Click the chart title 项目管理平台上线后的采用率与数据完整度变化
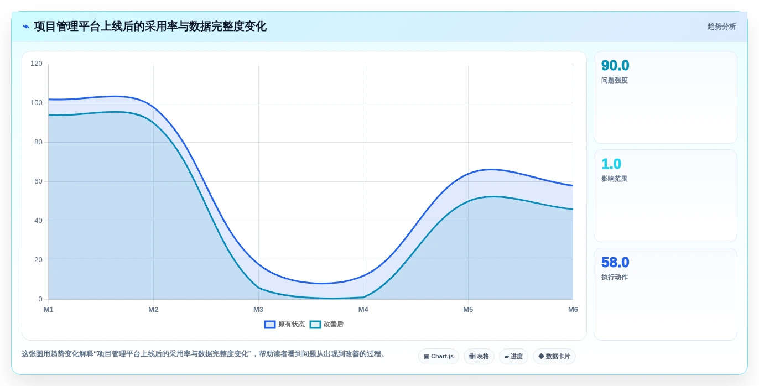The width and height of the screenshot is (759, 386). pos(150,27)
